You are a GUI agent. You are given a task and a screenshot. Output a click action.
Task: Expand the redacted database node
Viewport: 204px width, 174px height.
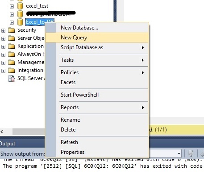click(12, 14)
